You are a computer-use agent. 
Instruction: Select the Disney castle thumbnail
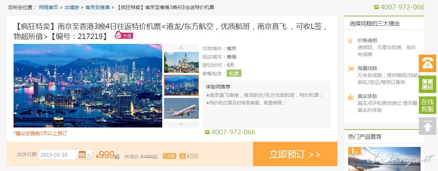181,62
